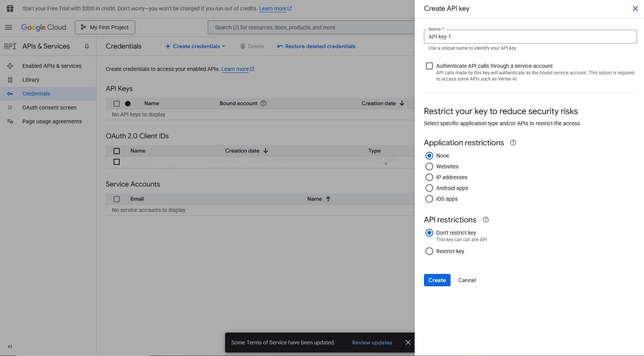Click the blue Create button
The height and width of the screenshot is (356, 644).
[x=437, y=280]
